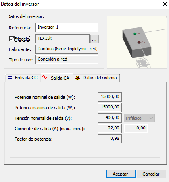Open the Trifásico phase dropdown

pyautogui.click(x=139, y=118)
